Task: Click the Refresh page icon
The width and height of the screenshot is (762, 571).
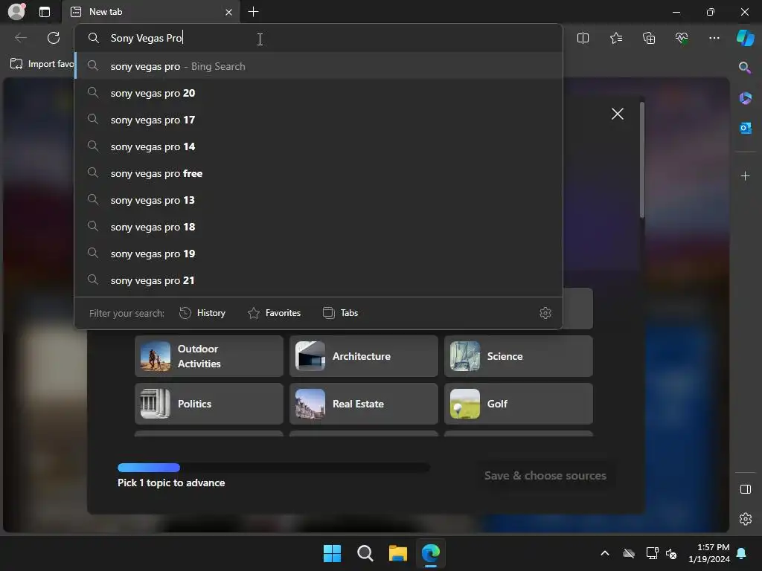Action: [54, 38]
